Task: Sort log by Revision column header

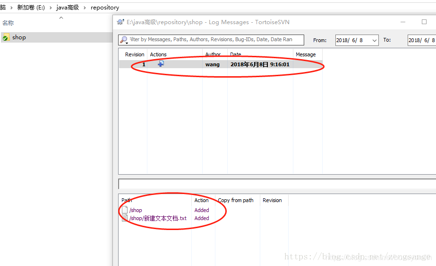Action: coord(135,54)
